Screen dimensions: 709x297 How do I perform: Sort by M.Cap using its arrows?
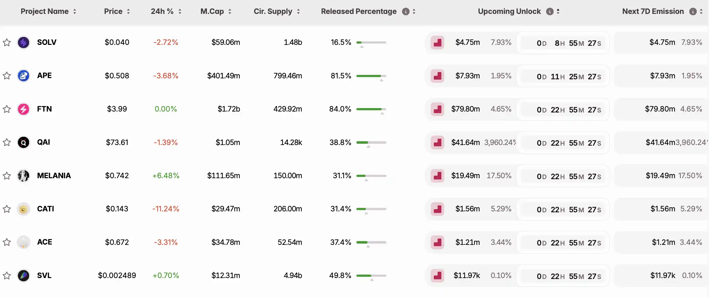click(x=230, y=12)
